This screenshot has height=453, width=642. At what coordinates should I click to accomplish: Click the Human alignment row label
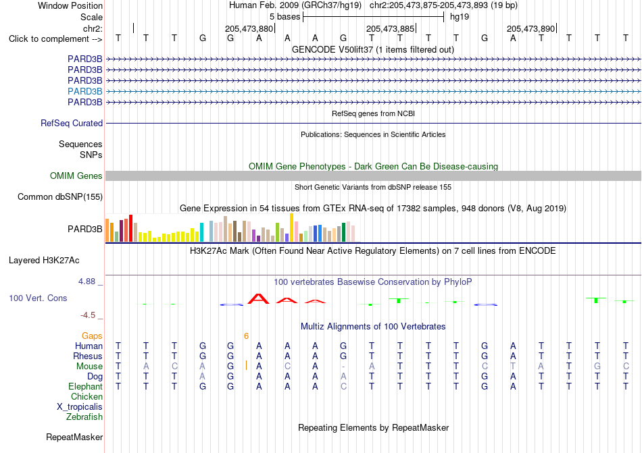(89, 346)
